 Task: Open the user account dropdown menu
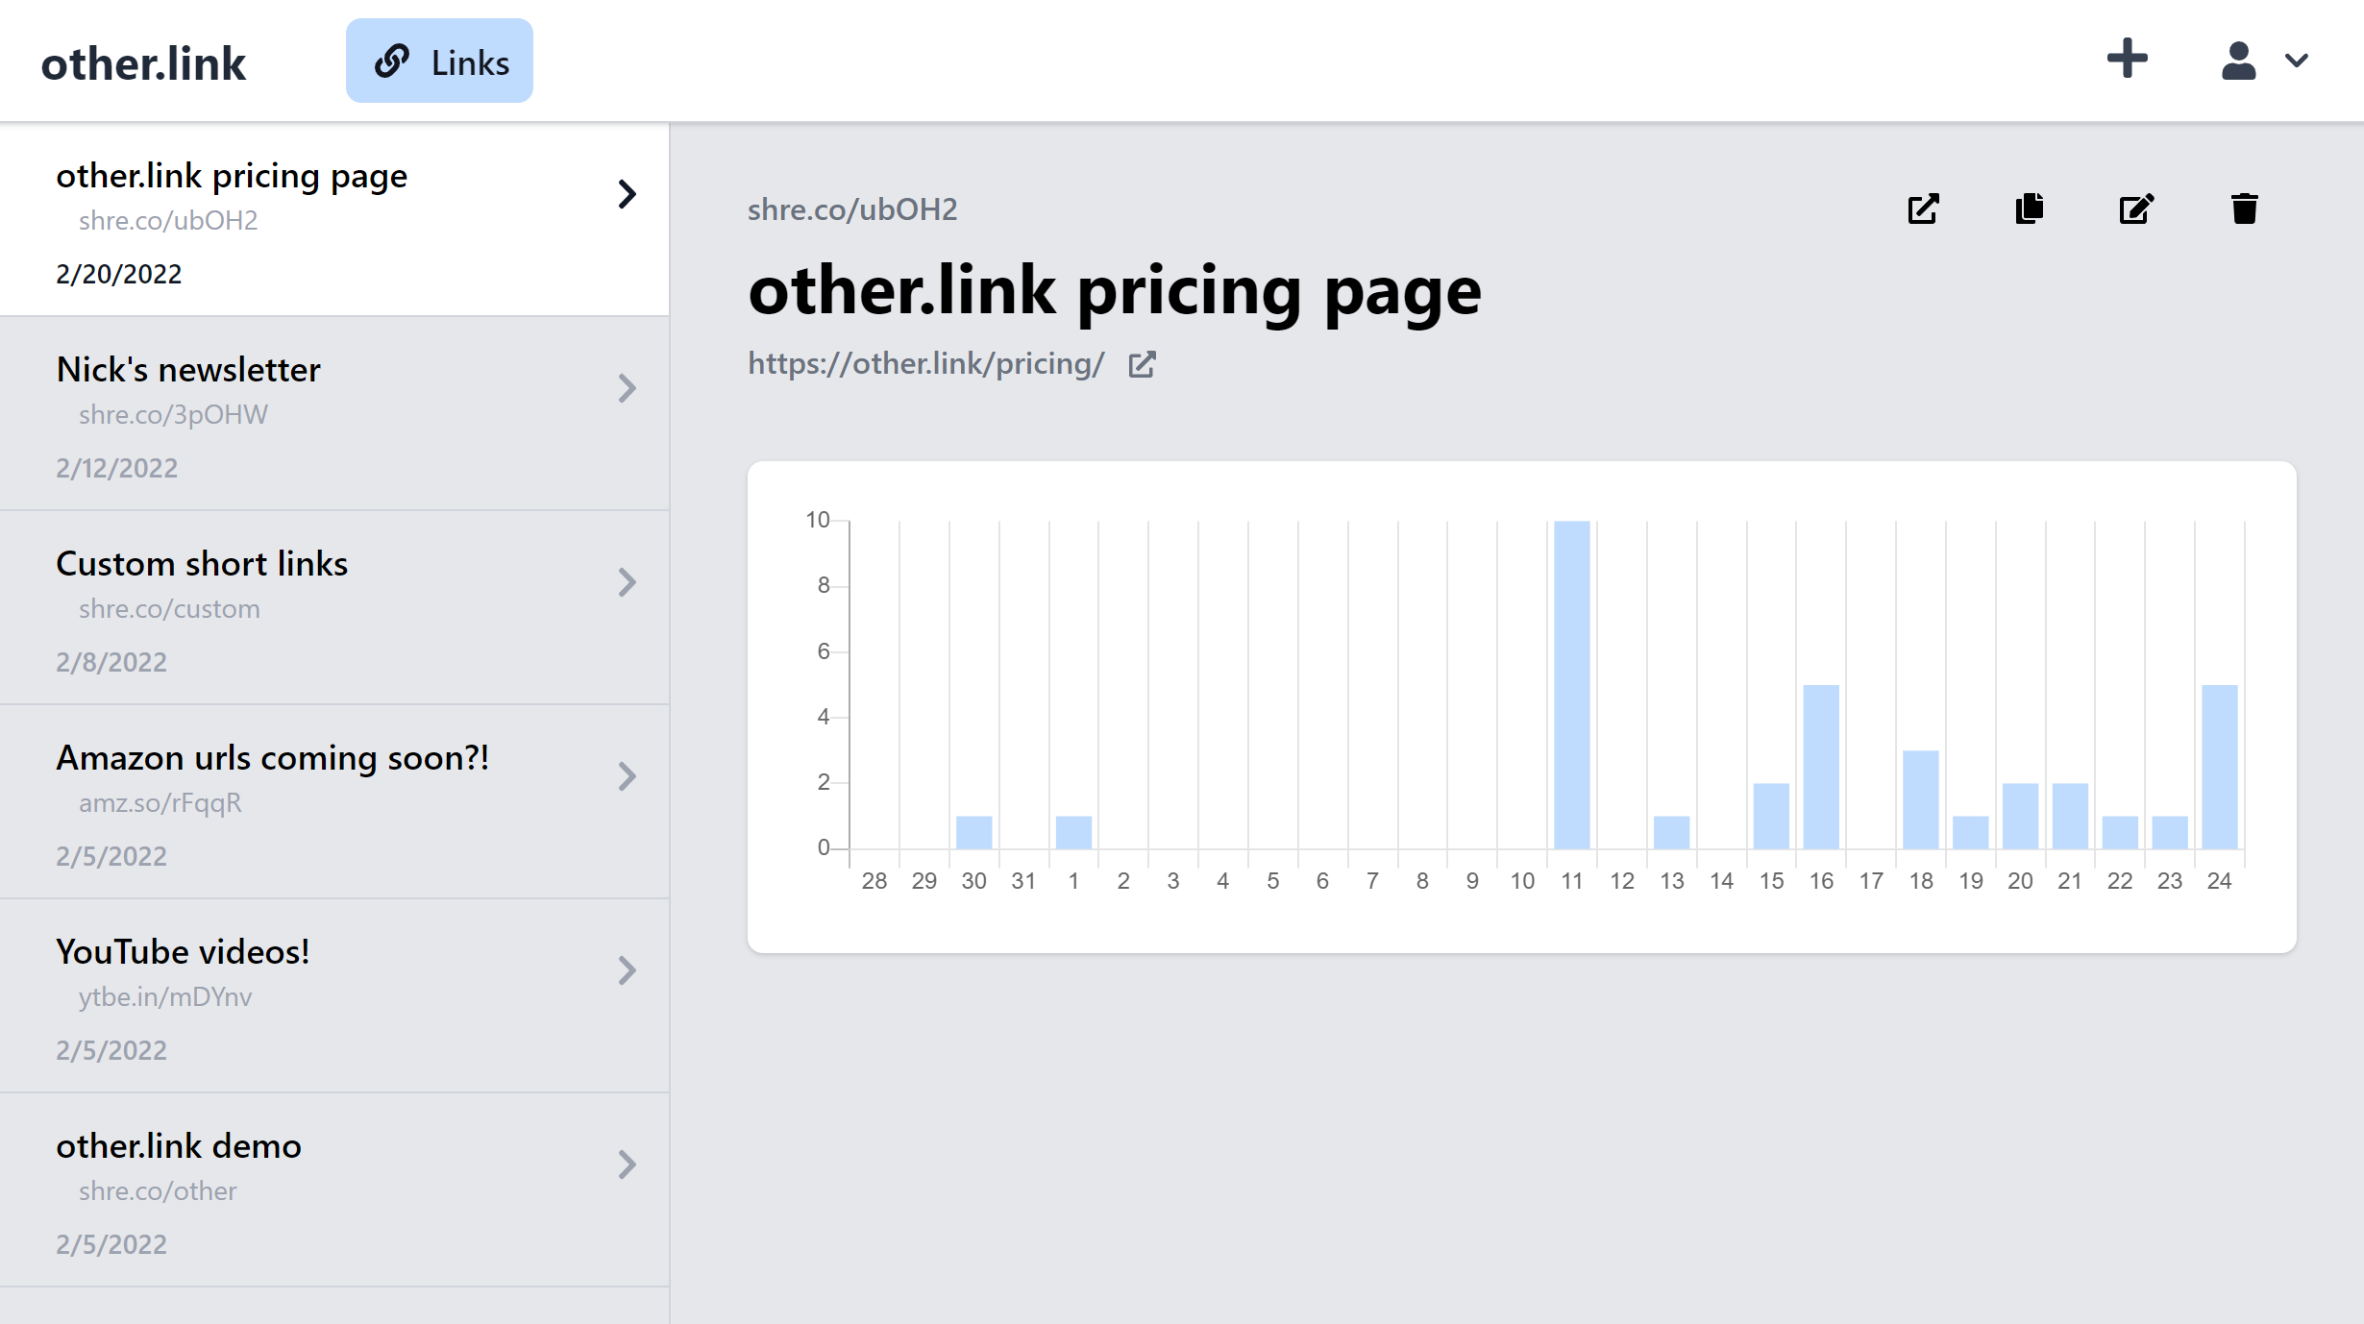coord(2263,61)
